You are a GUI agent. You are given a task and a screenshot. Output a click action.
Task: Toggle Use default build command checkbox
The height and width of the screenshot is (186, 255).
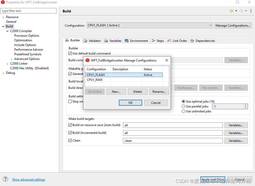point(70,53)
